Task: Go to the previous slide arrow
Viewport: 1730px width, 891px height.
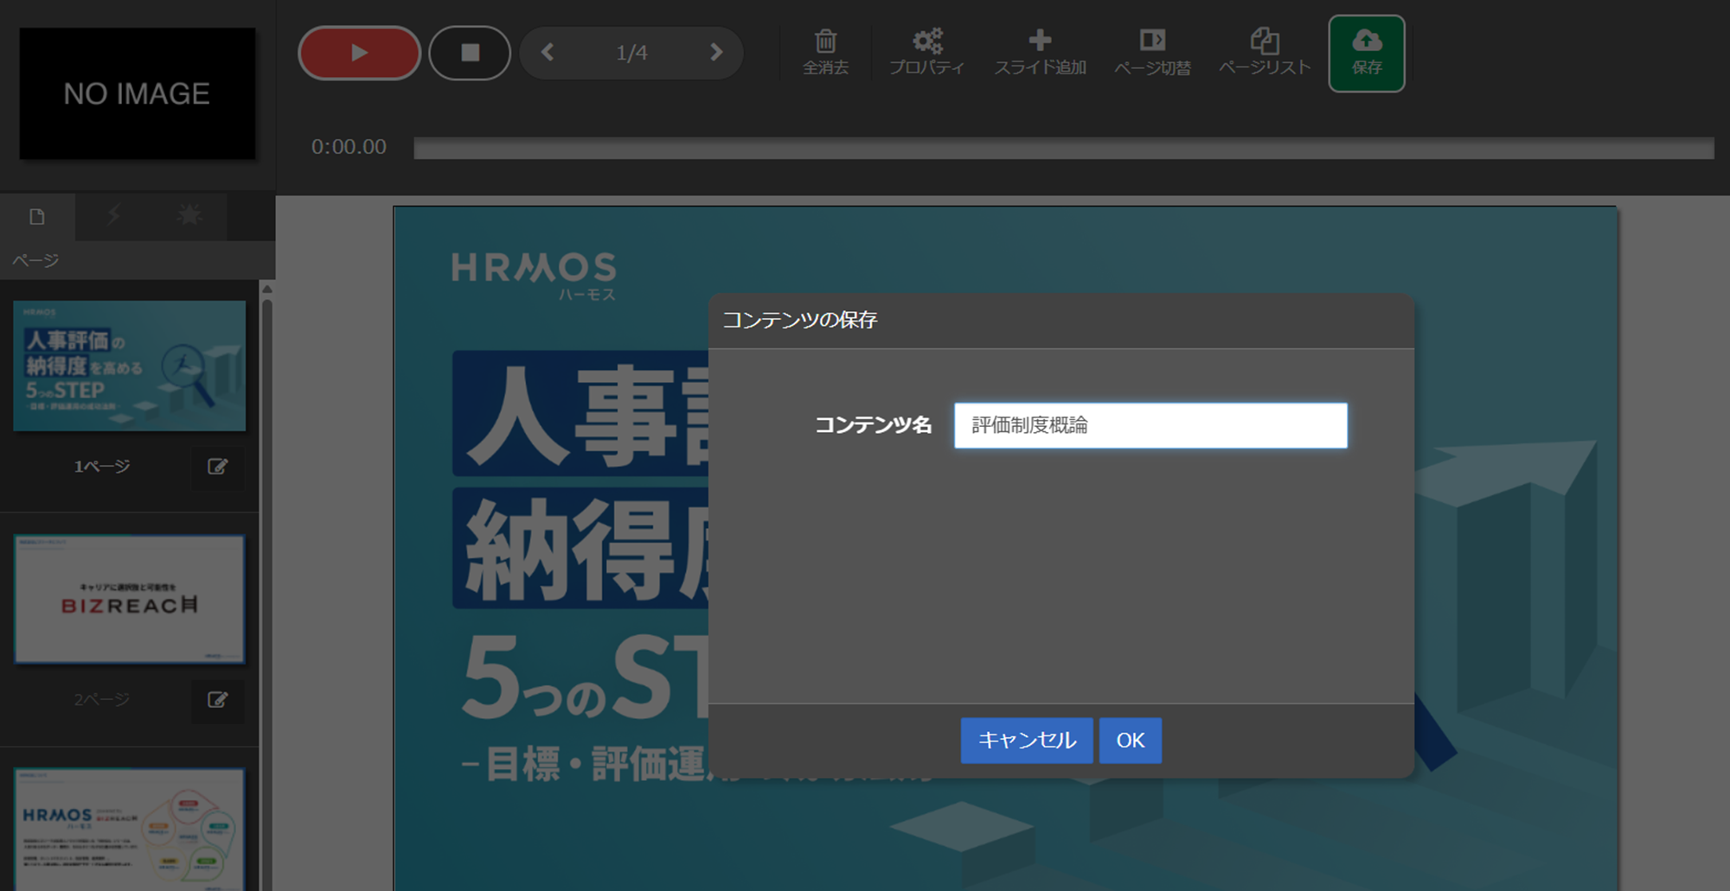Action: click(x=548, y=53)
